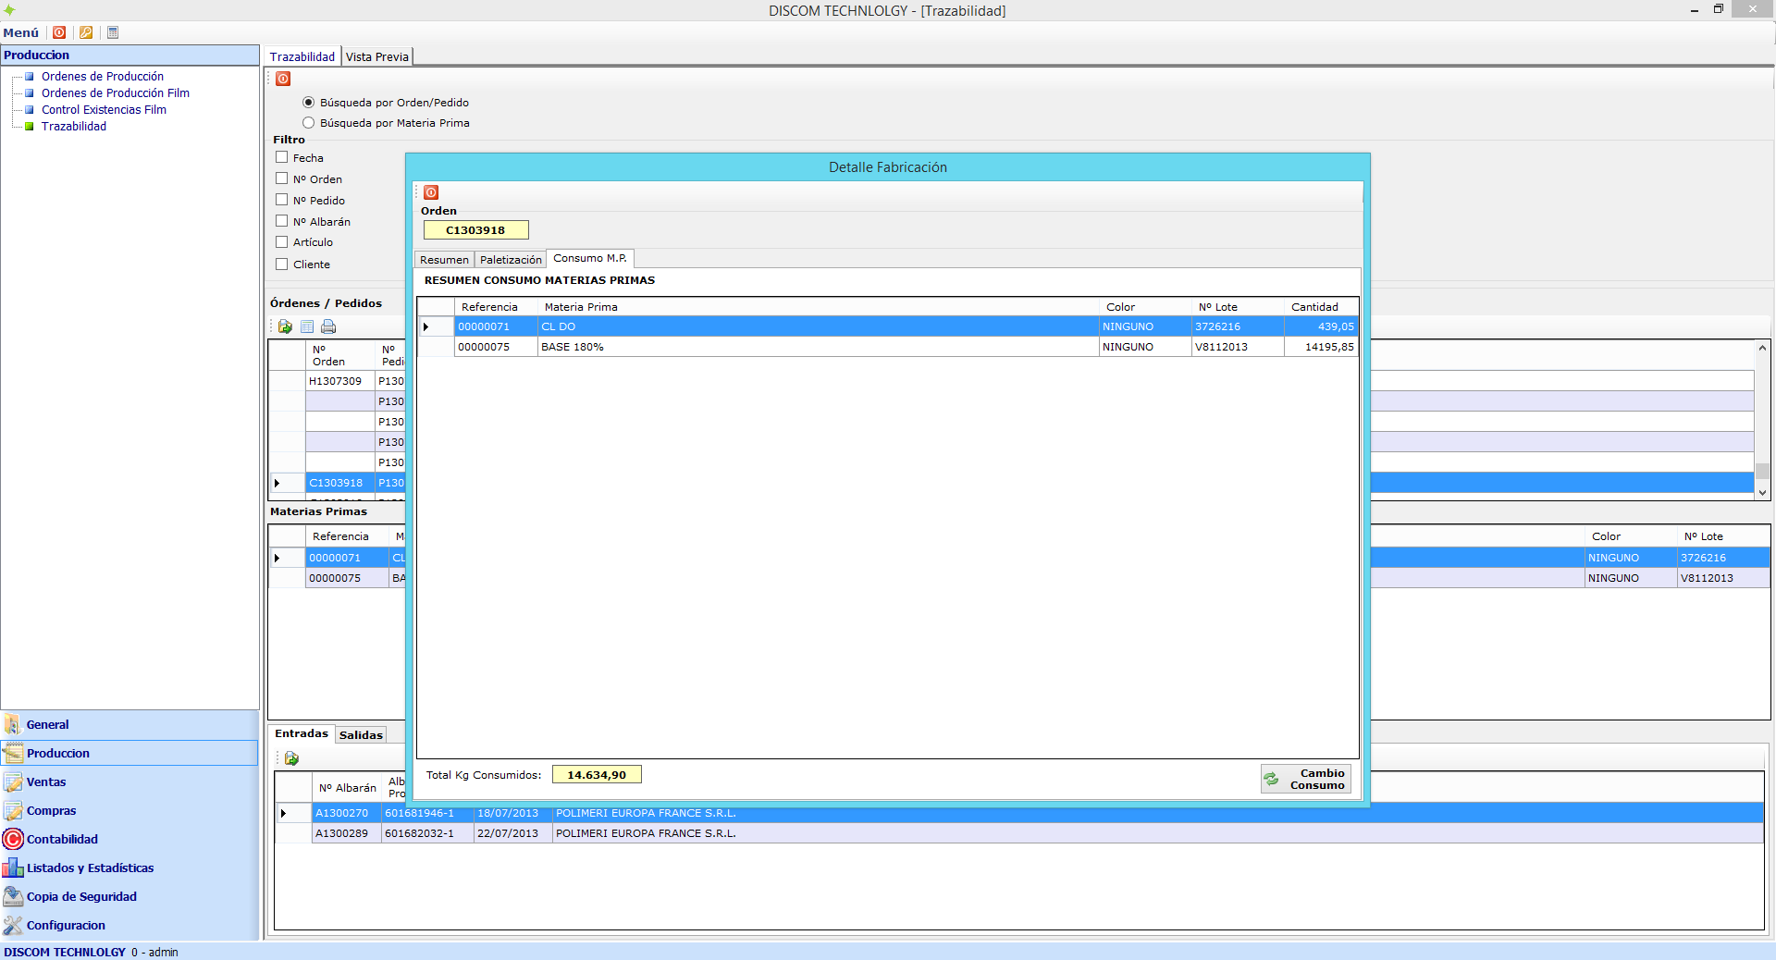Image resolution: width=1776 pixels, height=960 pixels.
Task: Select Ordenes de Producción Film tree node
Action: (115, 93)
